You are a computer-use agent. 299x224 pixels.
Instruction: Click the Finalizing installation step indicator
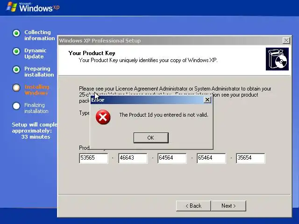(16, 106)
